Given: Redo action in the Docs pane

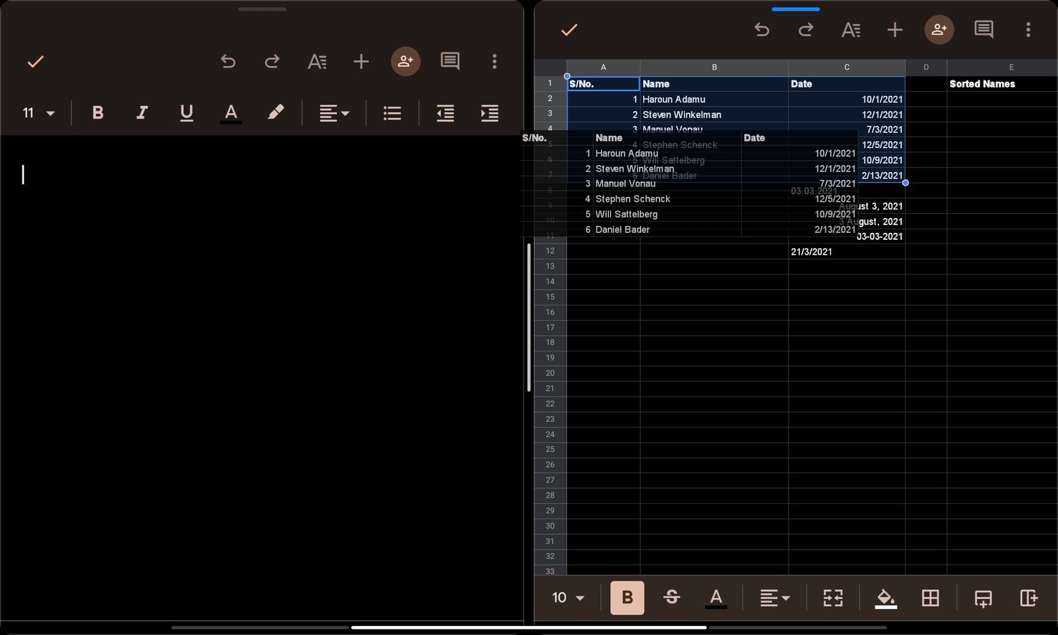Looking at the screenshot, I should [x=272, y=61].
